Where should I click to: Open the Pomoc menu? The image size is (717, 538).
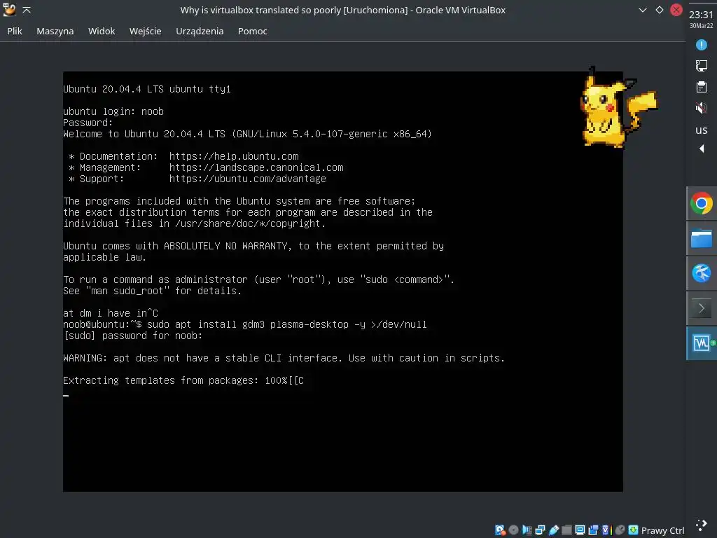click(252, 31)
